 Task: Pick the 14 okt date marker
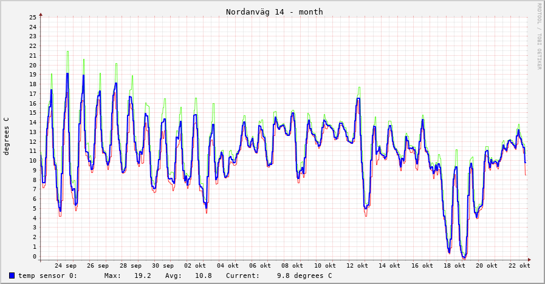pos(390,265)
